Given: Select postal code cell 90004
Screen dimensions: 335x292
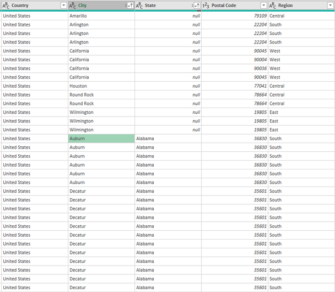Looking at the screenshot, I should [x=235, y=60].
